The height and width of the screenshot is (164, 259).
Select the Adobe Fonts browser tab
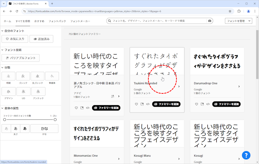(x=28, y=4)
